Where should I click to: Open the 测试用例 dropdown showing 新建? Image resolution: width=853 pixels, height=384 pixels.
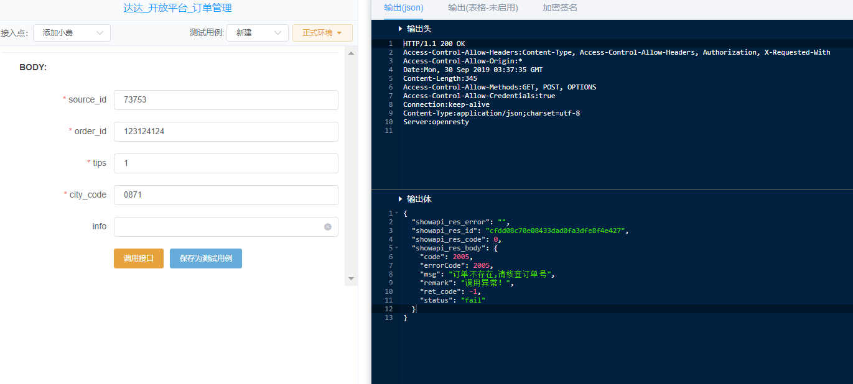(x=257, y=33)
